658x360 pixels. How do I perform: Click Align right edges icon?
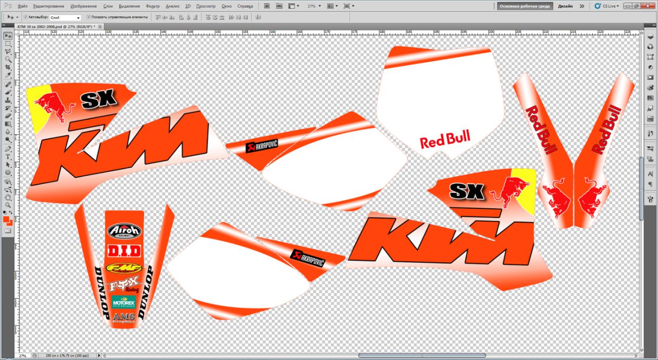click(196, 17)
